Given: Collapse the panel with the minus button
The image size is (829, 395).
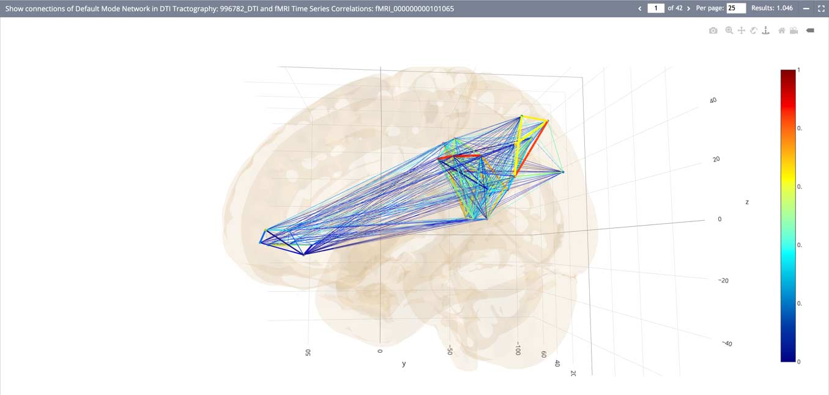Looking at the screenshot, I should point(806,9).
